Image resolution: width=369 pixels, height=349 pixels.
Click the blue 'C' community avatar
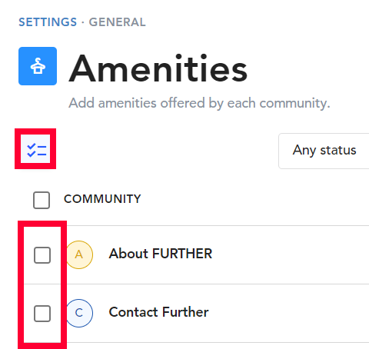click(x=79, y=313)
